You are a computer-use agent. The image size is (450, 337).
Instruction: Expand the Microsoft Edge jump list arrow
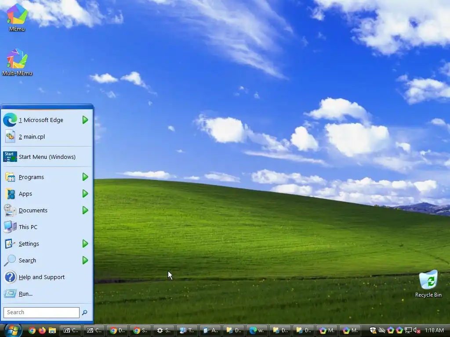click(x=85, y=120)
